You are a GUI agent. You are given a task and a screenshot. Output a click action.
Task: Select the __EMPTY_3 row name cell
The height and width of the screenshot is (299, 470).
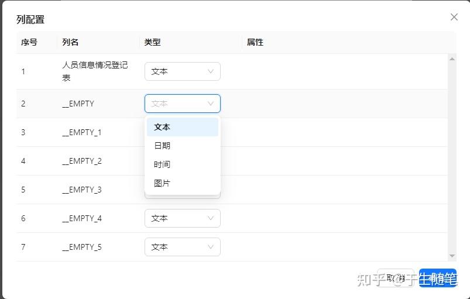(x=82, y=190)
